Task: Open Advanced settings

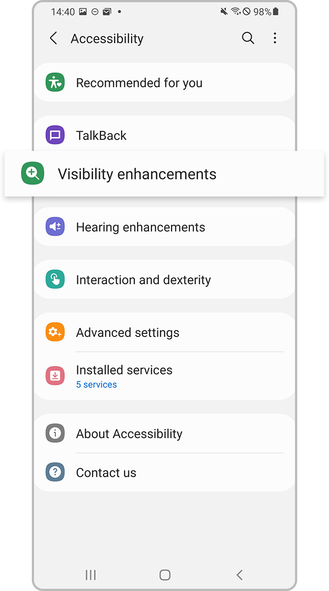Action: pyautogui.click(x=128, y=333)
